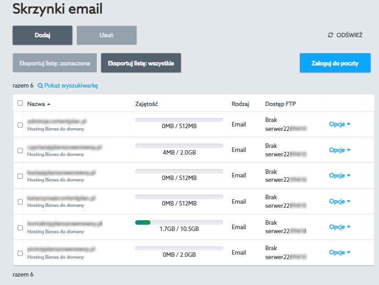Toggle the select-all checkbox in table header
This screenshot has width=379, height=285.
point(20,103)
